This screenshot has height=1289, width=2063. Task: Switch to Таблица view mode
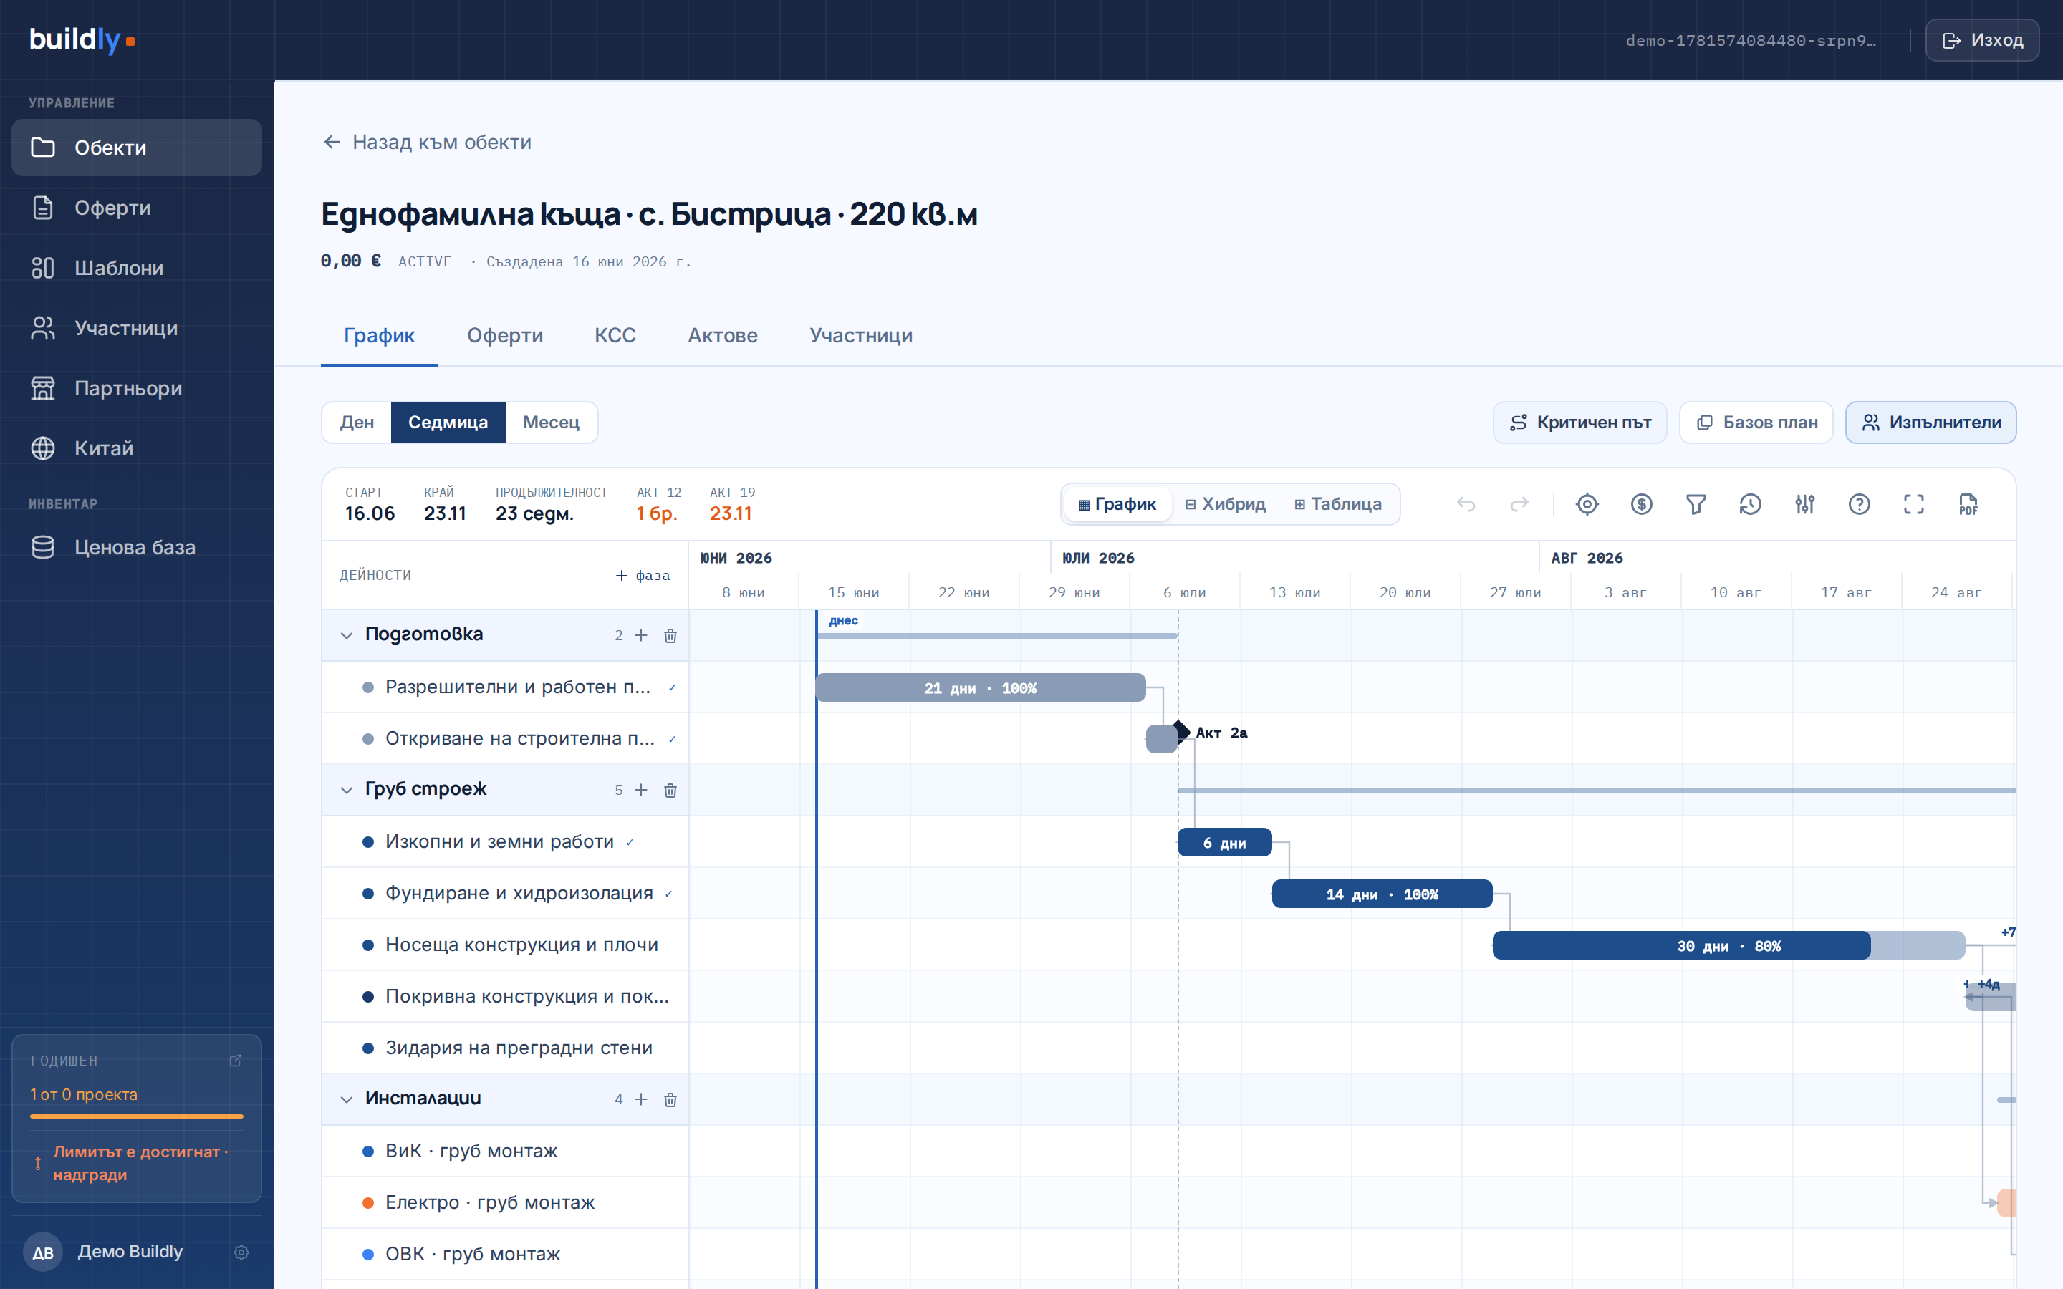click(x=1337, y=505)
